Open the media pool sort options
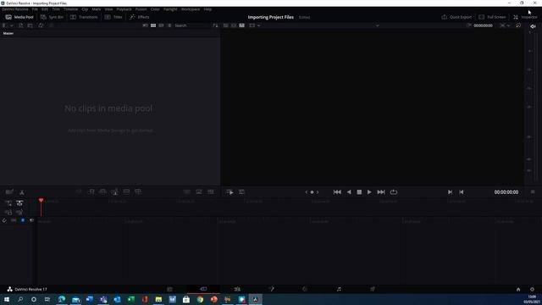The image size is (542, 305). pos(215,25)
